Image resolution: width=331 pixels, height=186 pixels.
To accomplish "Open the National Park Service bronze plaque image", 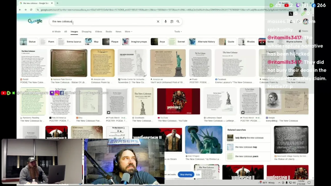I will tap(69, 63).
